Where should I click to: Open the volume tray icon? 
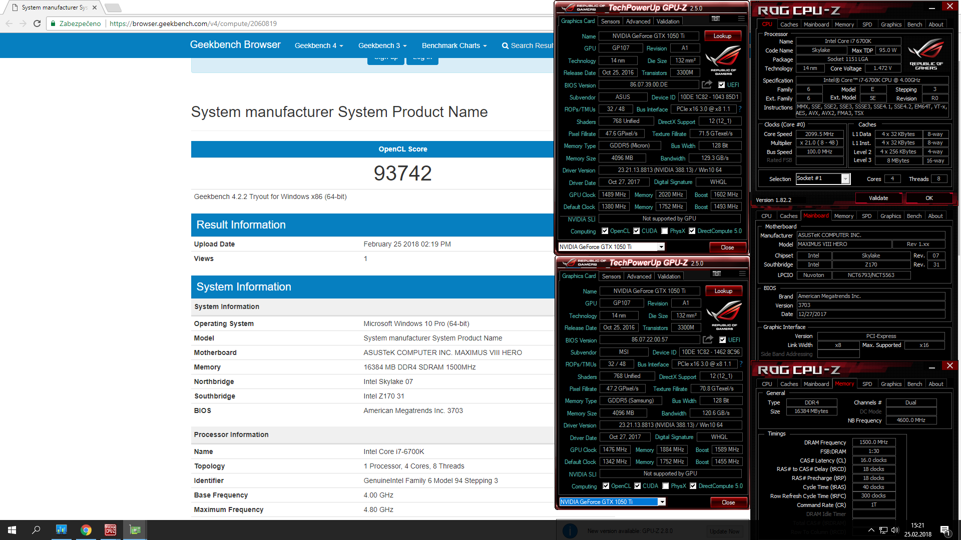(x=895, y=530)
